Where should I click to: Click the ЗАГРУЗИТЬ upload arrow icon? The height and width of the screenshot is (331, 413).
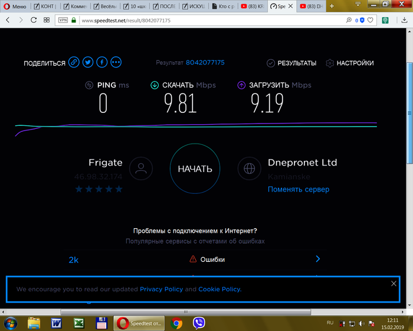coord(241,85)
